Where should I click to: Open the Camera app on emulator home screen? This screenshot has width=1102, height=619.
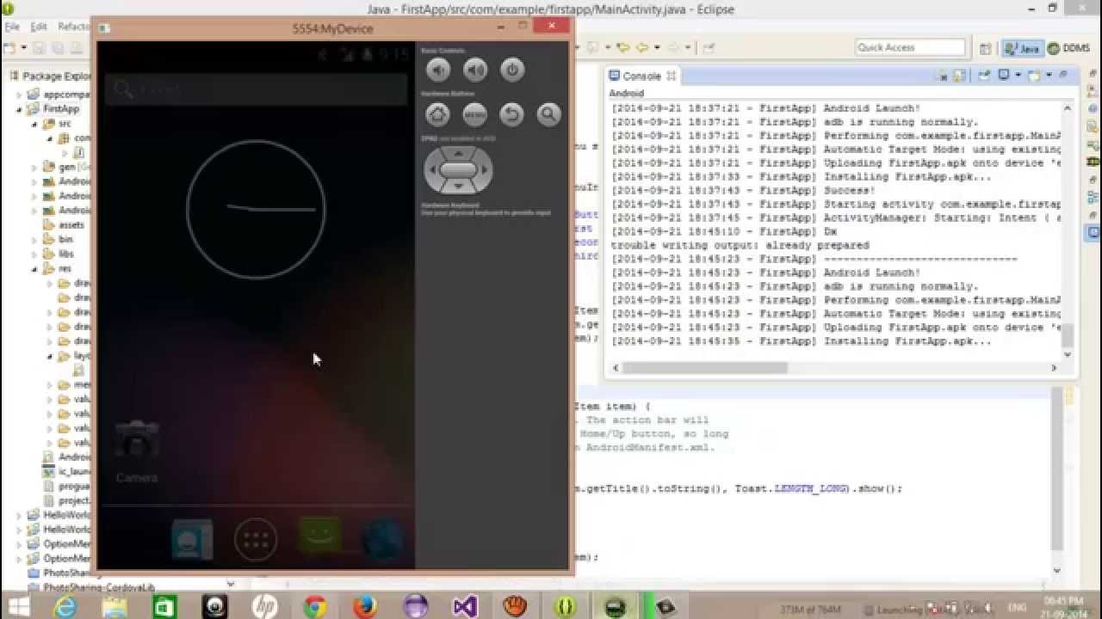click(137, 450)
